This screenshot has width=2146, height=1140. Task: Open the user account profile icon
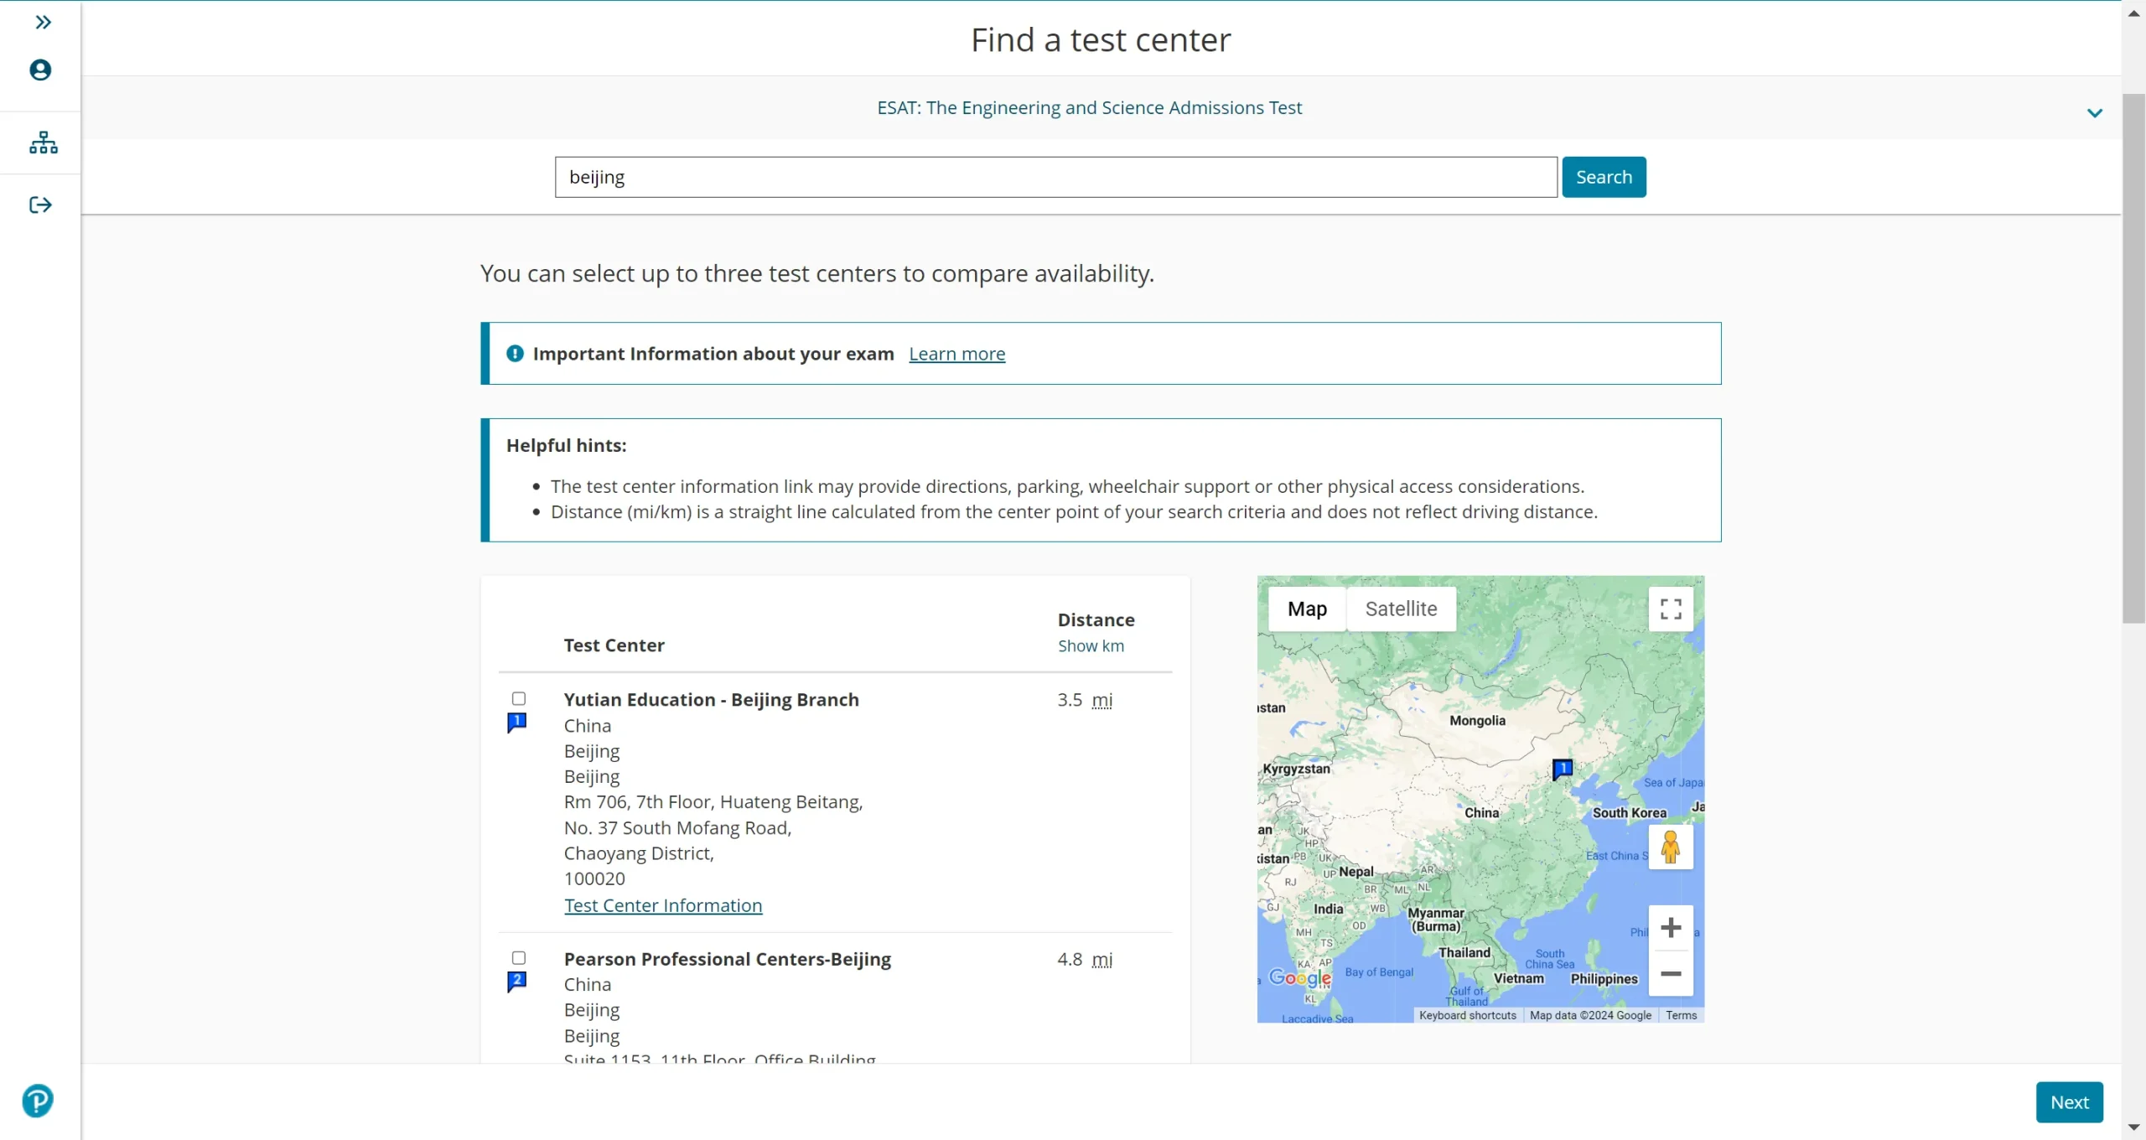(x=40, y=70)
